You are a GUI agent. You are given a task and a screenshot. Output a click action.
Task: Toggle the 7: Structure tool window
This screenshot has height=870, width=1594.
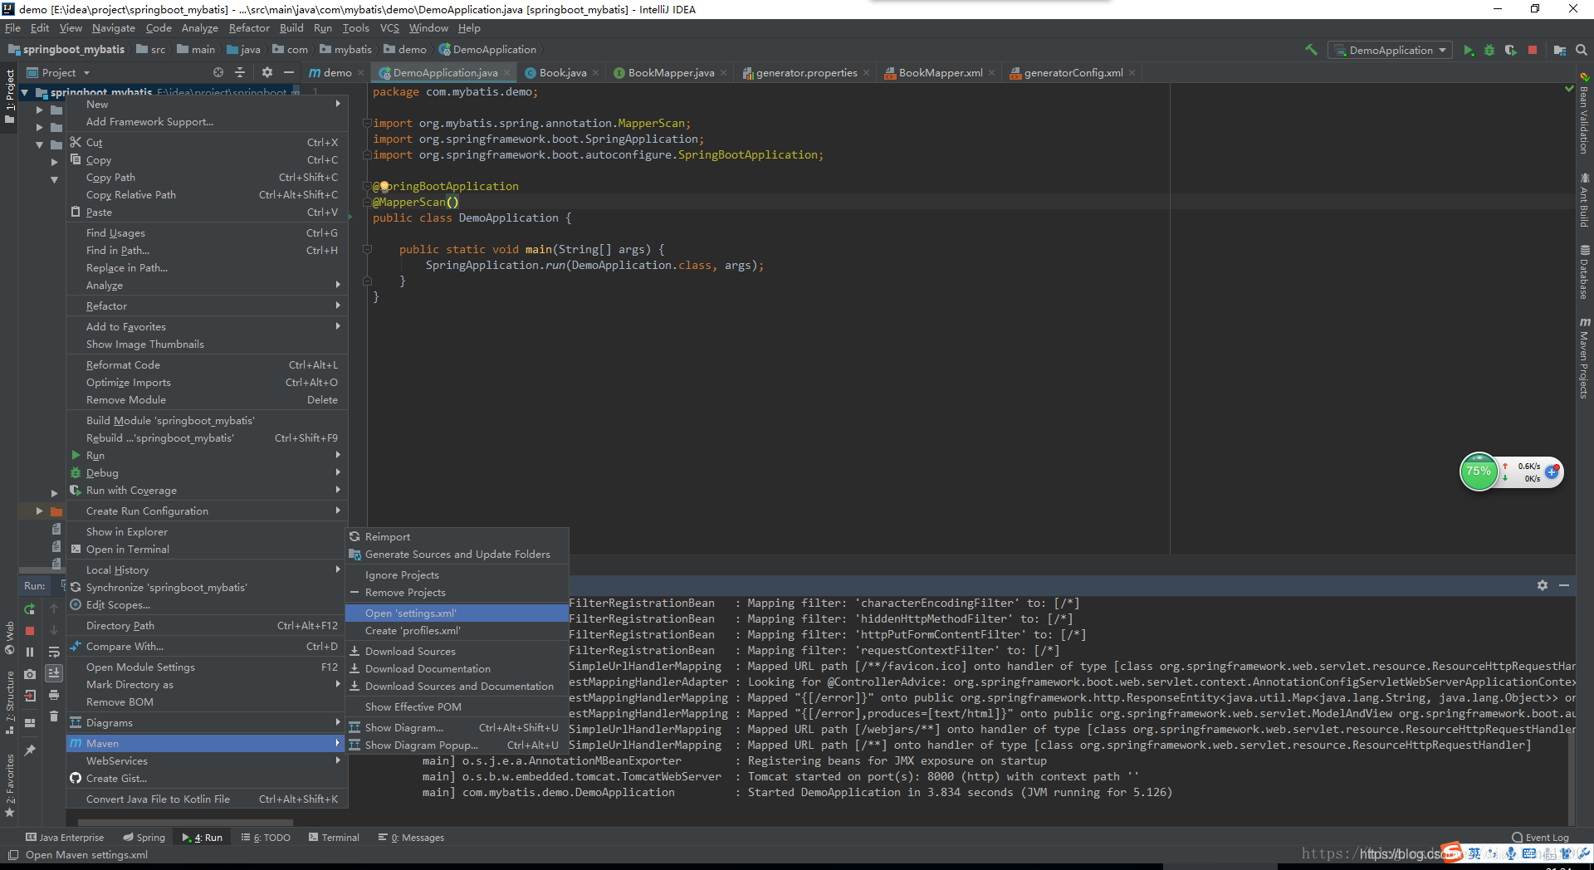tap(10, 702)
